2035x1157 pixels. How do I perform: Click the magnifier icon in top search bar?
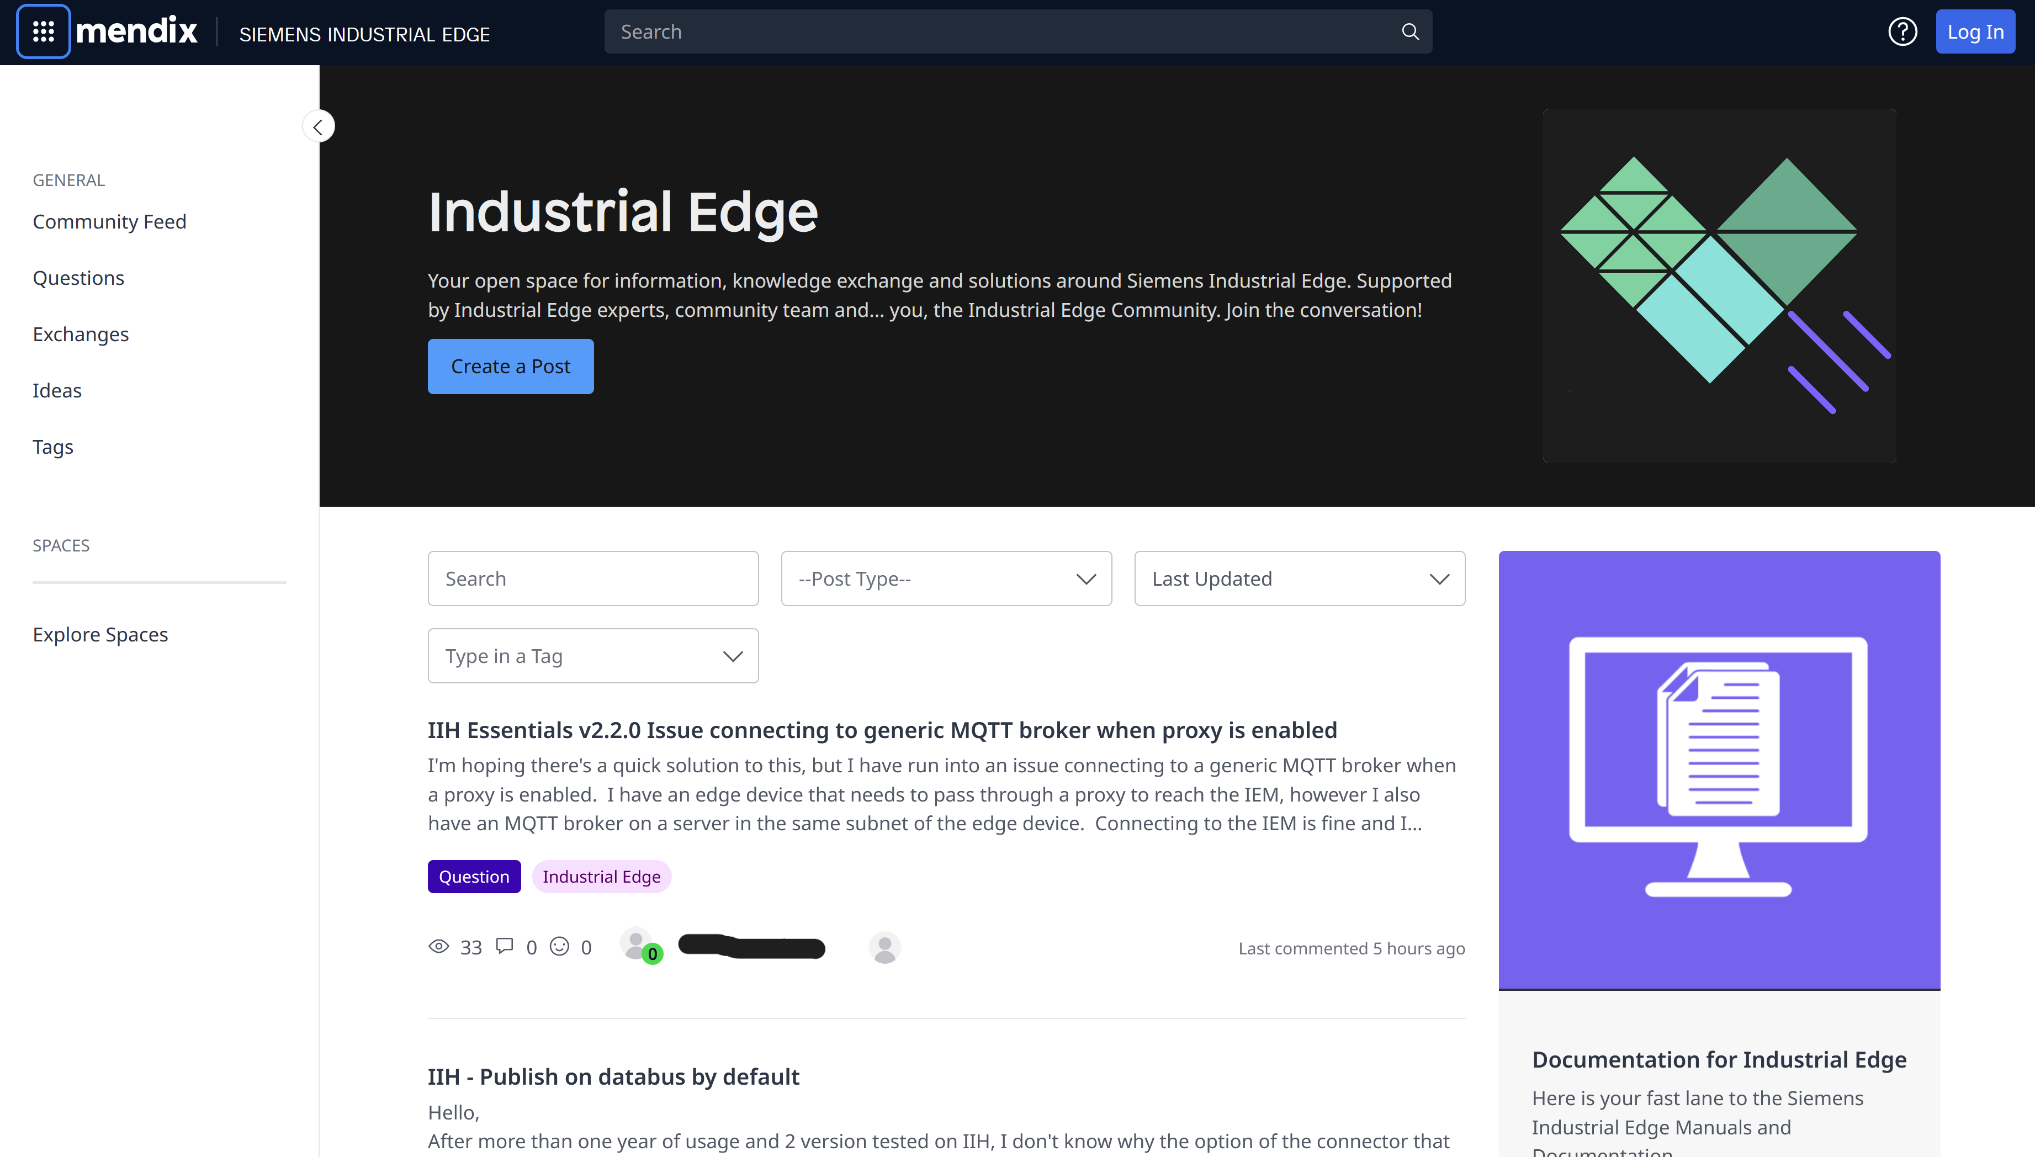coord(1409,32)
